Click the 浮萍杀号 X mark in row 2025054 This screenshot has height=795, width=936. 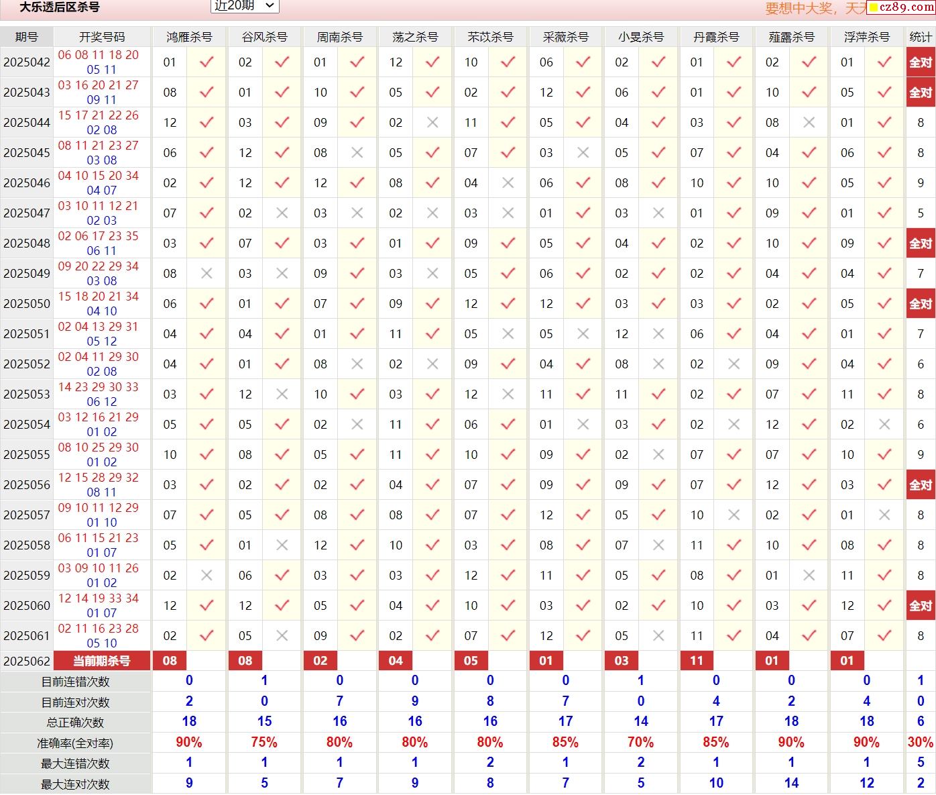tap(884, 425)
